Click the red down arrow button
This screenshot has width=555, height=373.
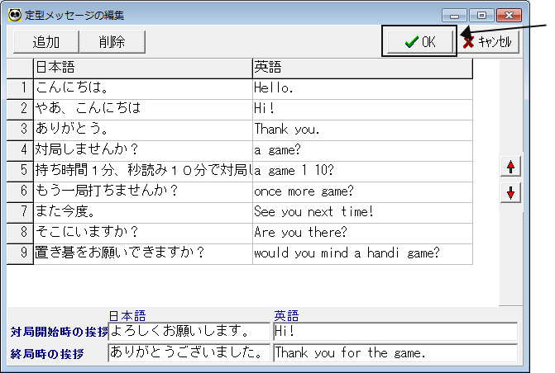(511, 192)
